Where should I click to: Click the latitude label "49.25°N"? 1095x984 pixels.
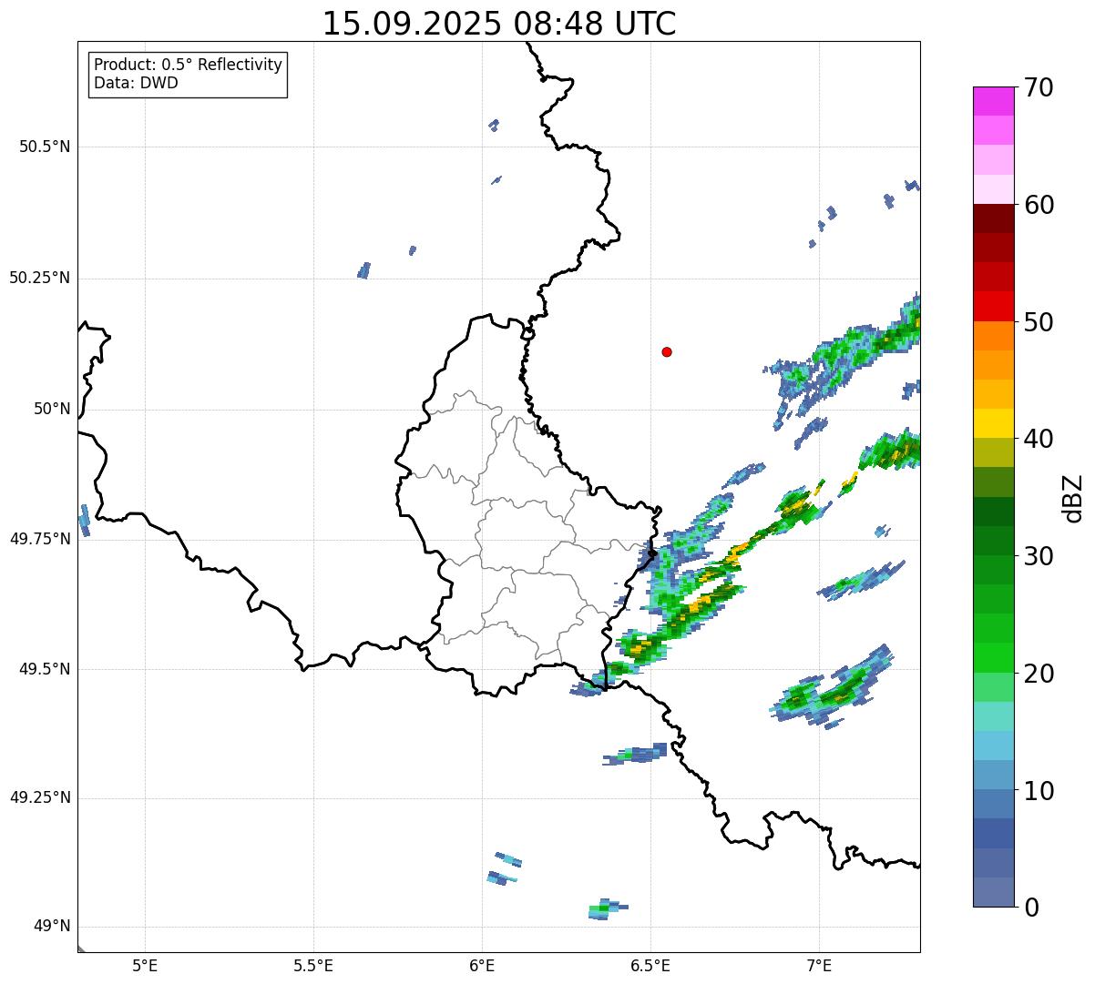40,797
